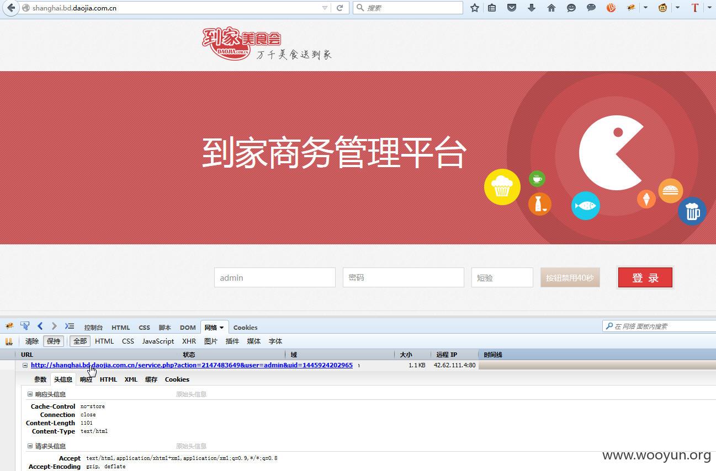Image resolution: width=716 pixels, height=471 pixels.
Task: Select the XHR filter
Action: point(189,341)
